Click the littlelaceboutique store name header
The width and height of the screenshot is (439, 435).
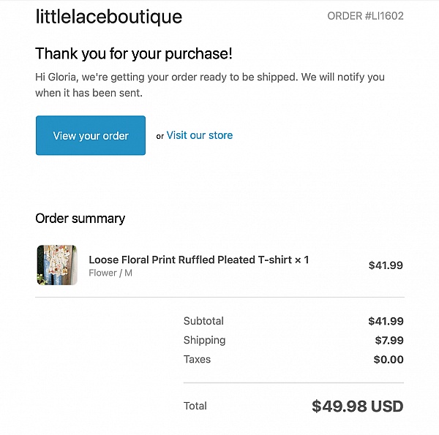coord(108,17)
